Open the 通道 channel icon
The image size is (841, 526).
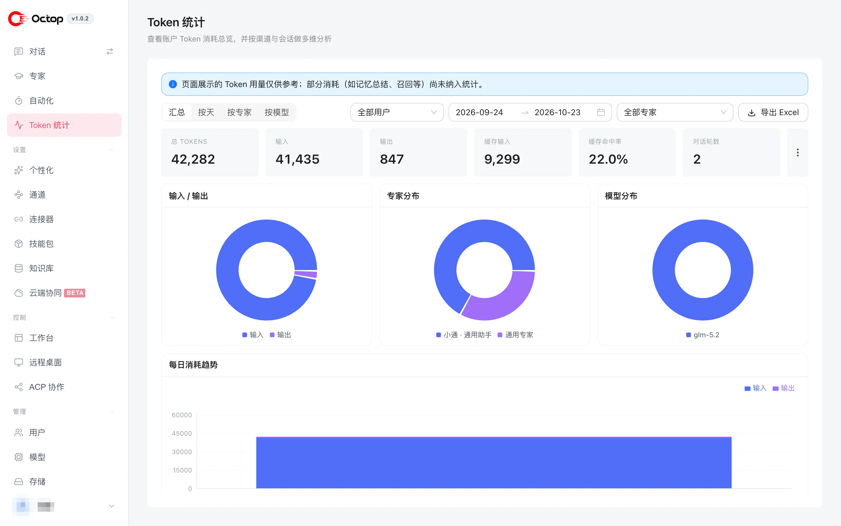click(x=18, y=195)
